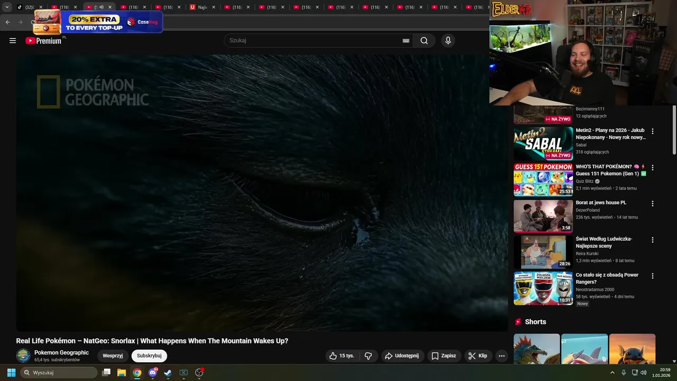Image resolution: width=677 pixels, height=381 pixels.
Task: Open clock showing 20:59 calendar
Action: click(x=661, y=373)
